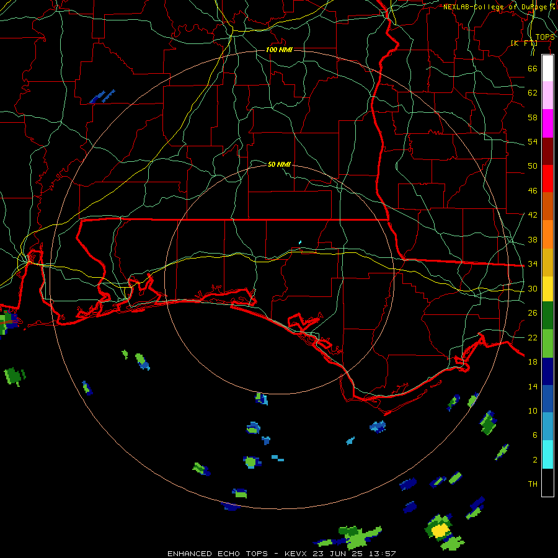
Task: Click the TOPS legend title
Action: coord(545,37)
